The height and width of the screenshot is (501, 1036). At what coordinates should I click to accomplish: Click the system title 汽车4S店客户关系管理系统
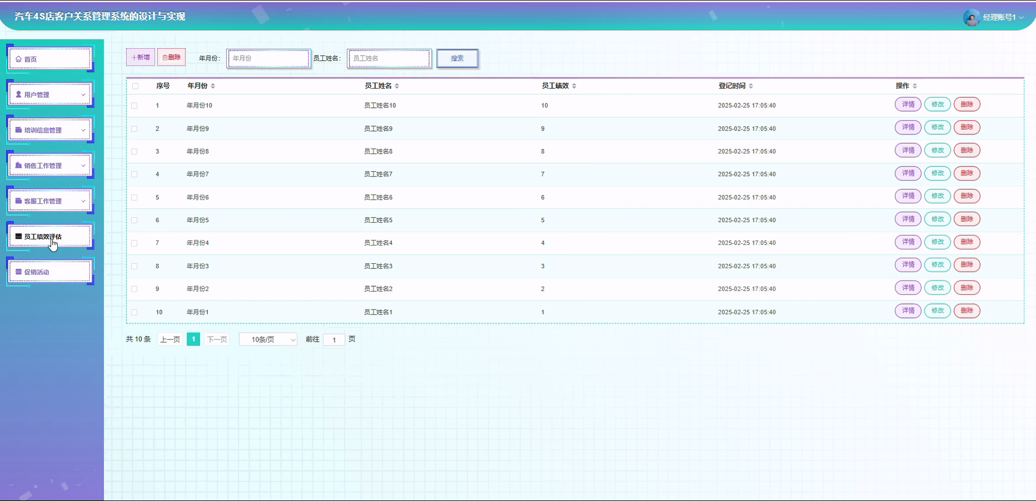tap(100, 17)
